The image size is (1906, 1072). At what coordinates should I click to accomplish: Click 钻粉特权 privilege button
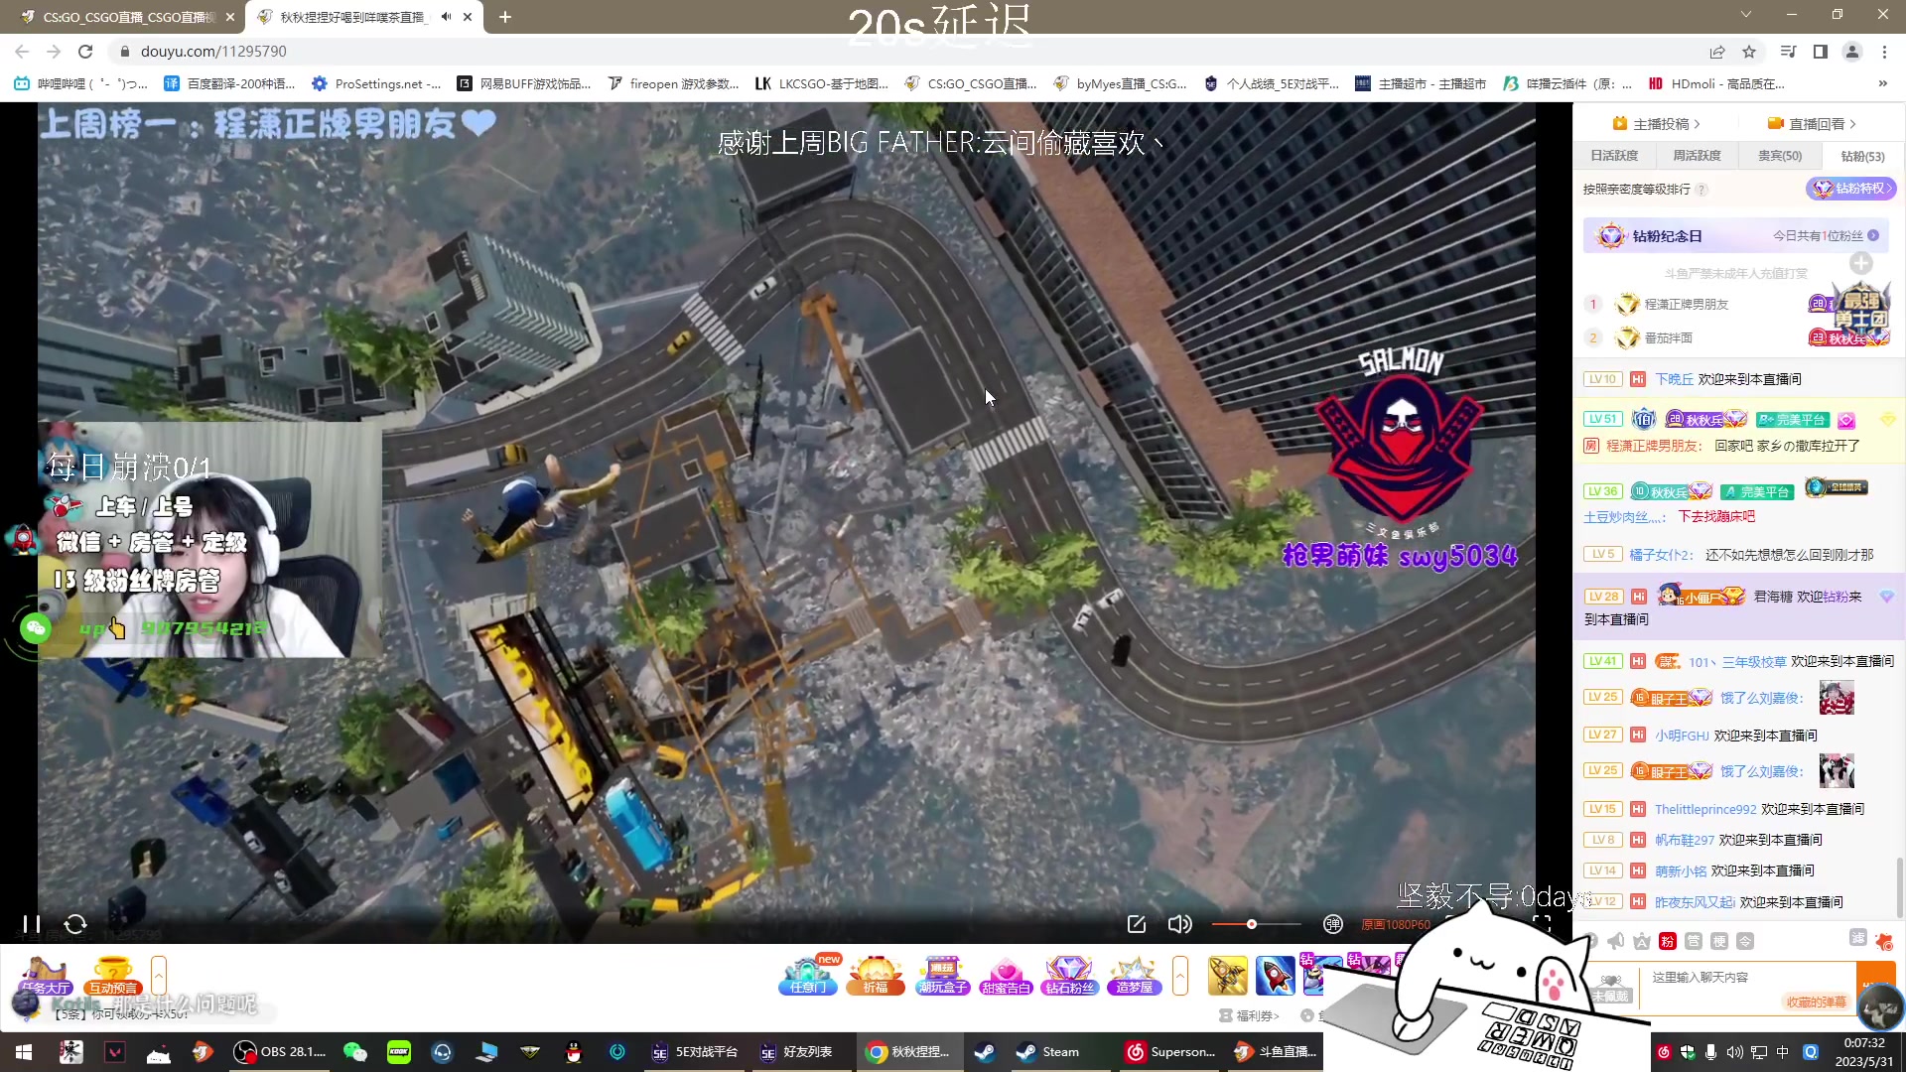(1850, 189)
